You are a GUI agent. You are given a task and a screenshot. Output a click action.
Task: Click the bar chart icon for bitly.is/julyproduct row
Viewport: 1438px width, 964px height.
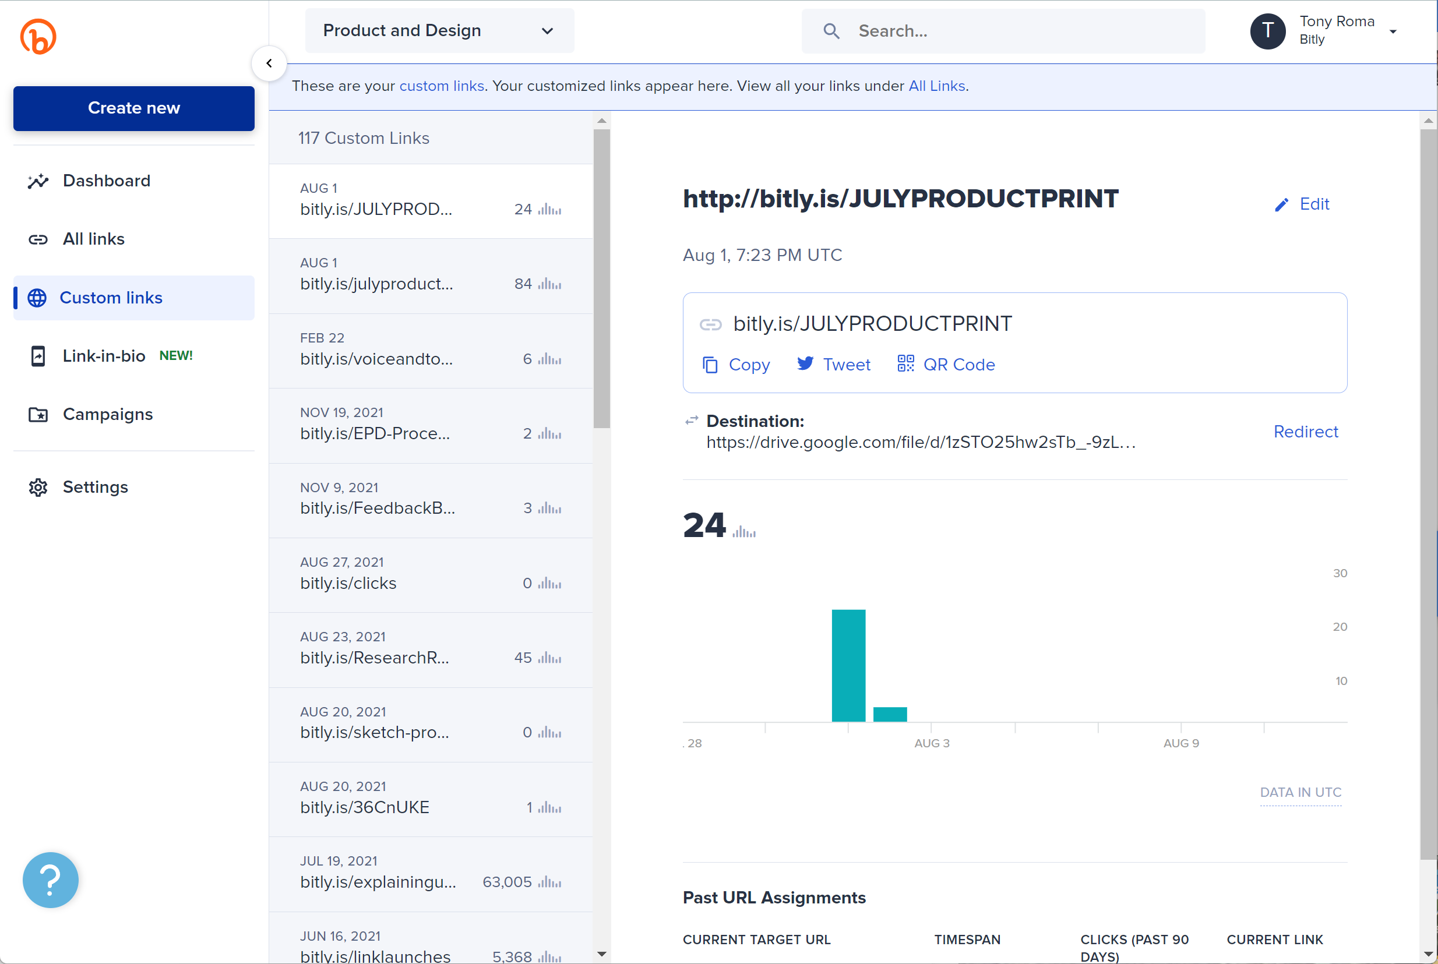click(x=549, y=284)
